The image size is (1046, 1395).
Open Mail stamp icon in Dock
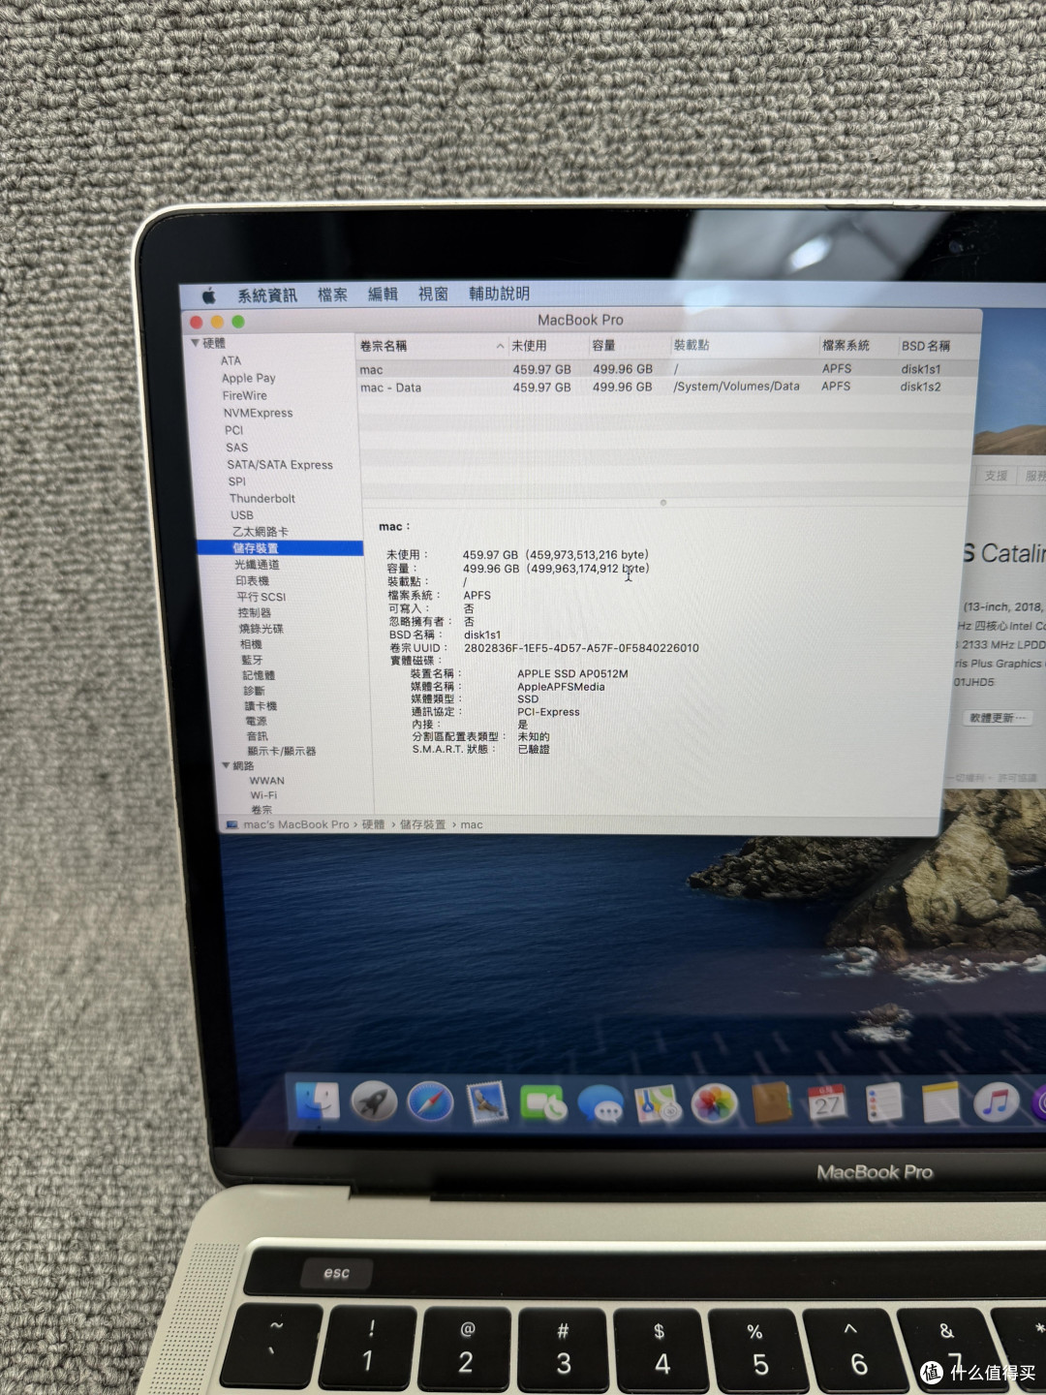click(x=487, y=1102)
